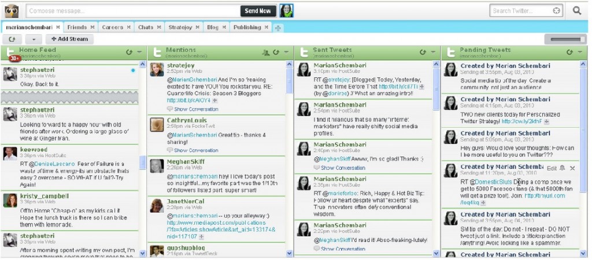Click the Pending Tweets scrollbar up arrow
Image resolution: width=592 pixels, height=260 pixels.
[583, 64]
